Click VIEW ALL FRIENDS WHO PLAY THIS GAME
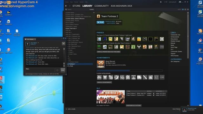This screenshot has width=203, height=114. (108, 52)
